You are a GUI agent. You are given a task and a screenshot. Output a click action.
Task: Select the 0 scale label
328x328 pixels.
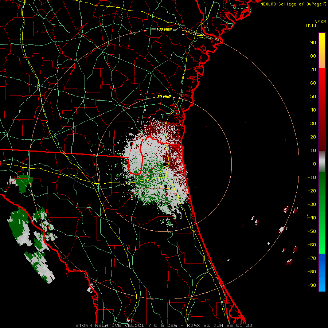[x=315, y=164]
